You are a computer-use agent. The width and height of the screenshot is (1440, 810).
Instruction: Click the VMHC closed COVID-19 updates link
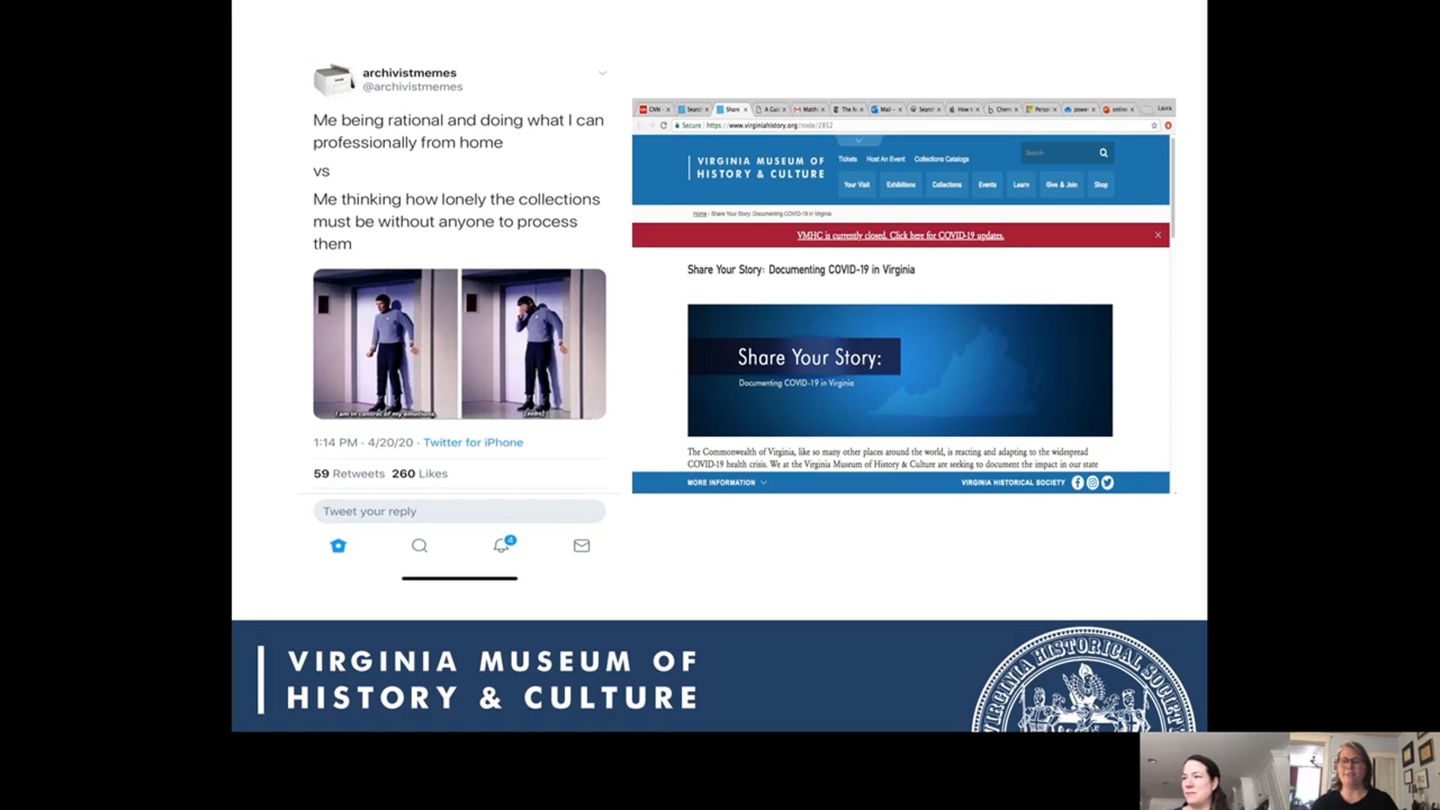[x=900, y=235]
